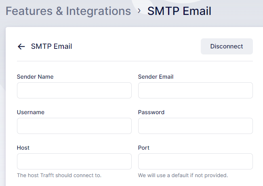The height and width of the screenshot is (186, 263).
Task: Click the back arrow beside SMTP Email
Action: tap(21, 46)
